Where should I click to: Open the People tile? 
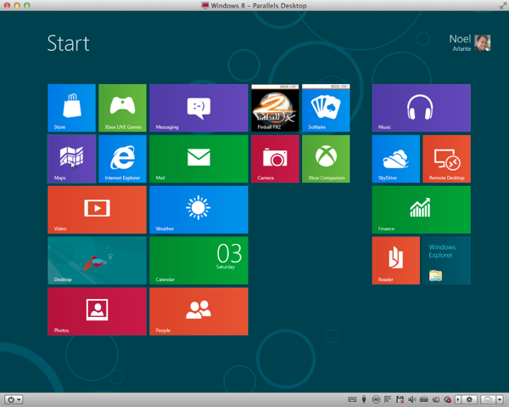coord(199,312)
